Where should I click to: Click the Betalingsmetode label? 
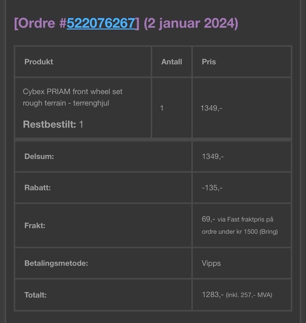point(56,263)
